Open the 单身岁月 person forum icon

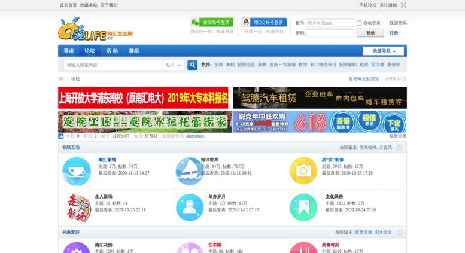pos(190,208)
